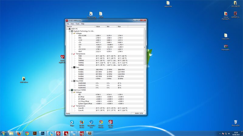Image resolution: width=243 pixels, height=136 pixels.
Task: Open Adobe Illustrator from the taskbar
Action: [35, 133]
